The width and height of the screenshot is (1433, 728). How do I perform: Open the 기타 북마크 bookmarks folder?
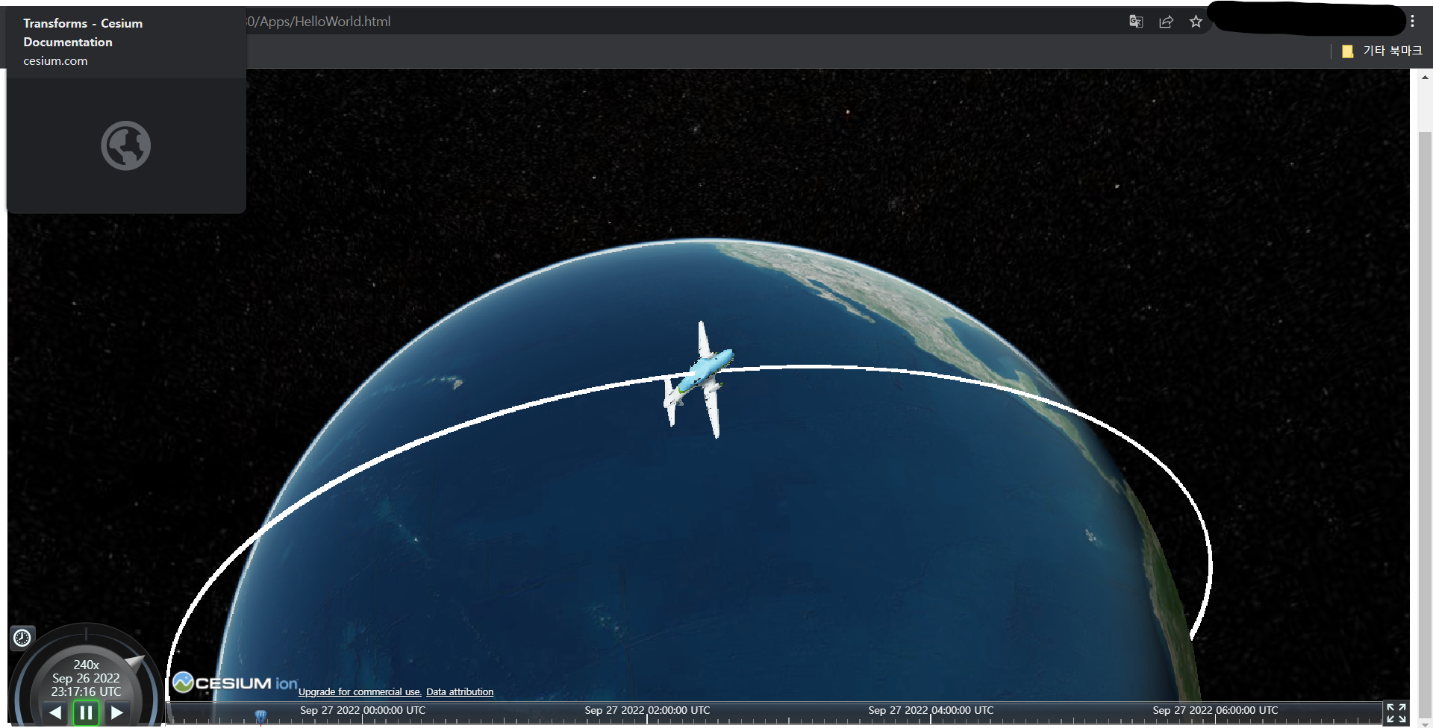click(x=1382, y=51)
